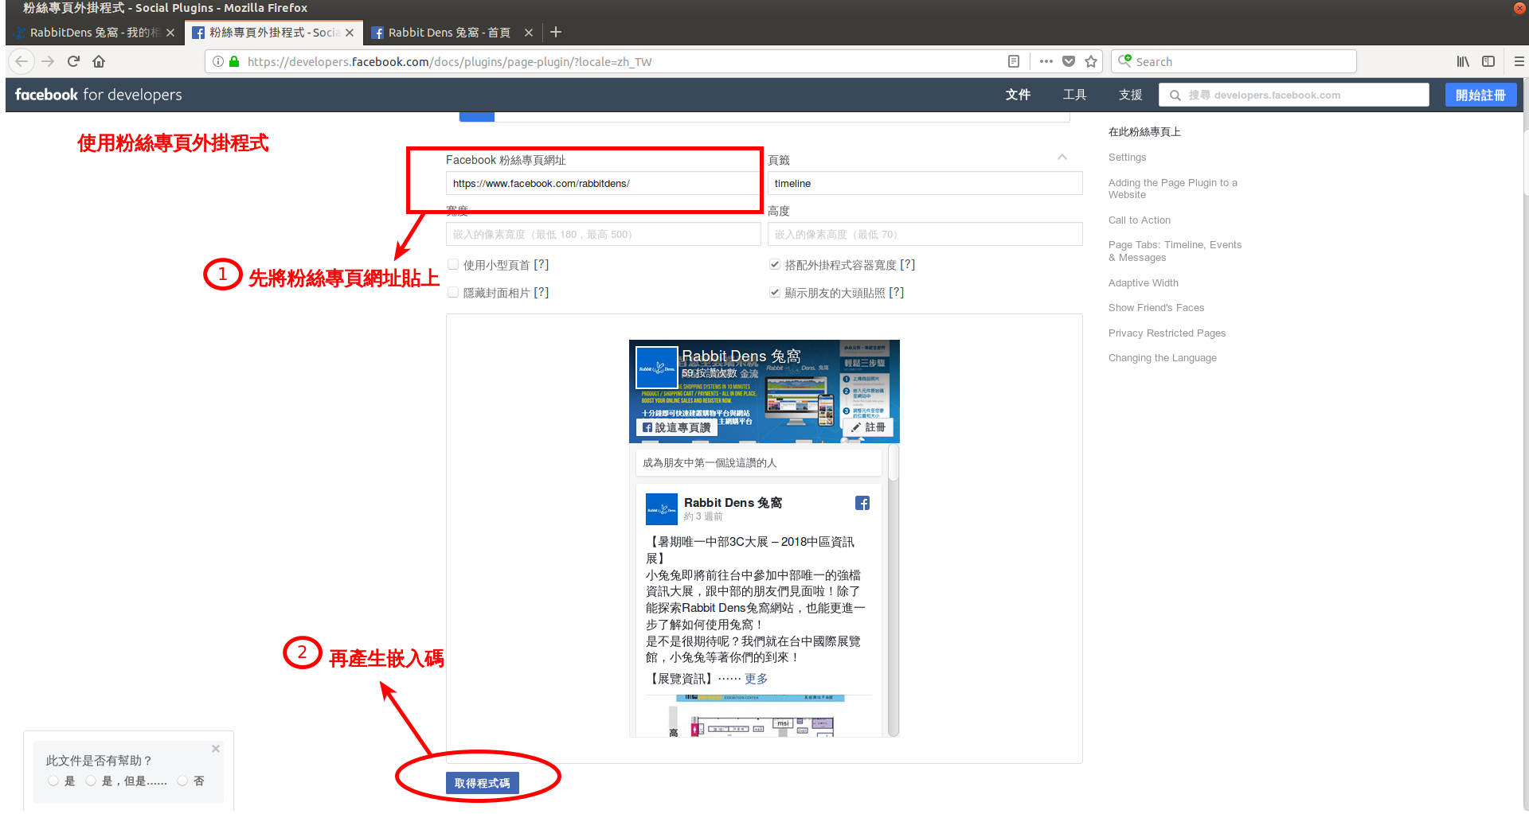Viewport: 1529px width, 814px height.
Task: Open Page Tabs: Timeline, Events & Messages link
Action: 1175,251
